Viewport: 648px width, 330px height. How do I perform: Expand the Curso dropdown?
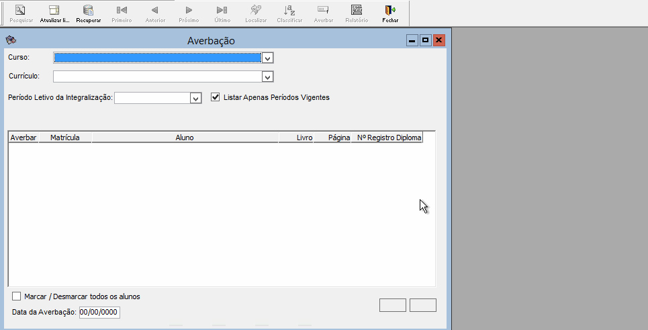point(268,58)
